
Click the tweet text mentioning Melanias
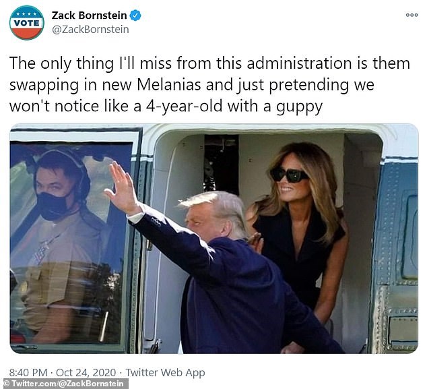click(x=209, y=84)
